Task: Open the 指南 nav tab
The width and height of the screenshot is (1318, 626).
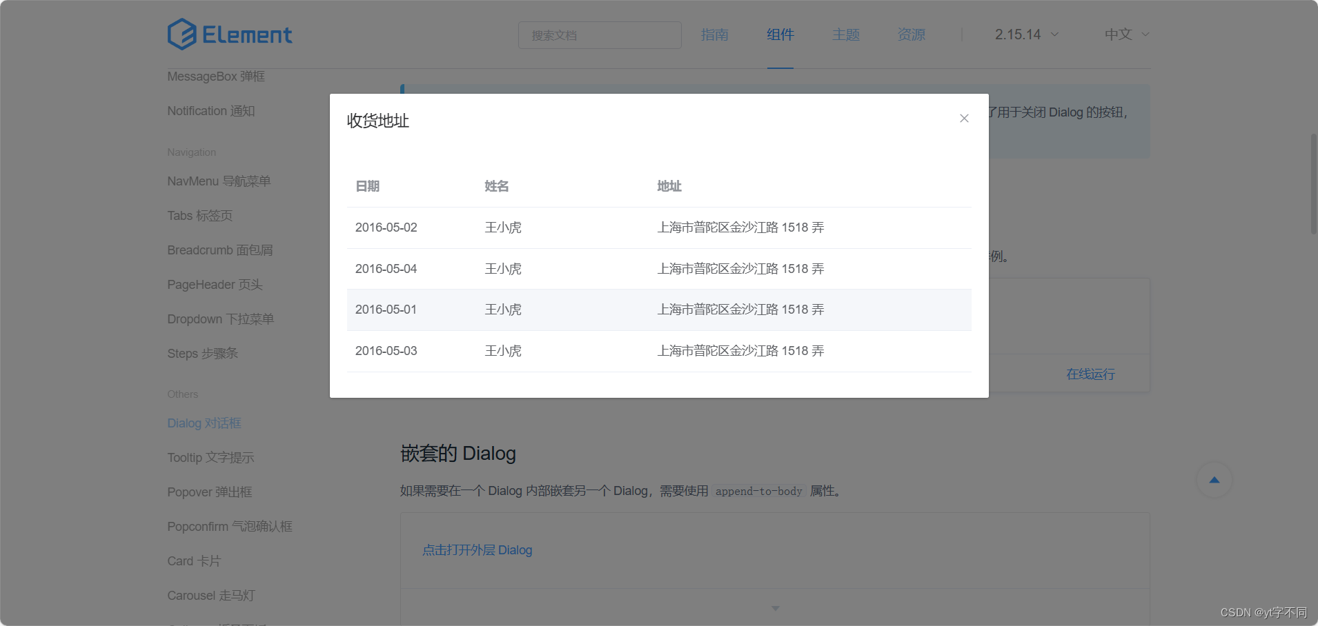Action: (x=715, y=34)
